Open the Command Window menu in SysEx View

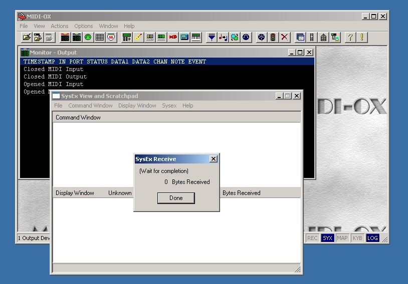click(90, 105)
